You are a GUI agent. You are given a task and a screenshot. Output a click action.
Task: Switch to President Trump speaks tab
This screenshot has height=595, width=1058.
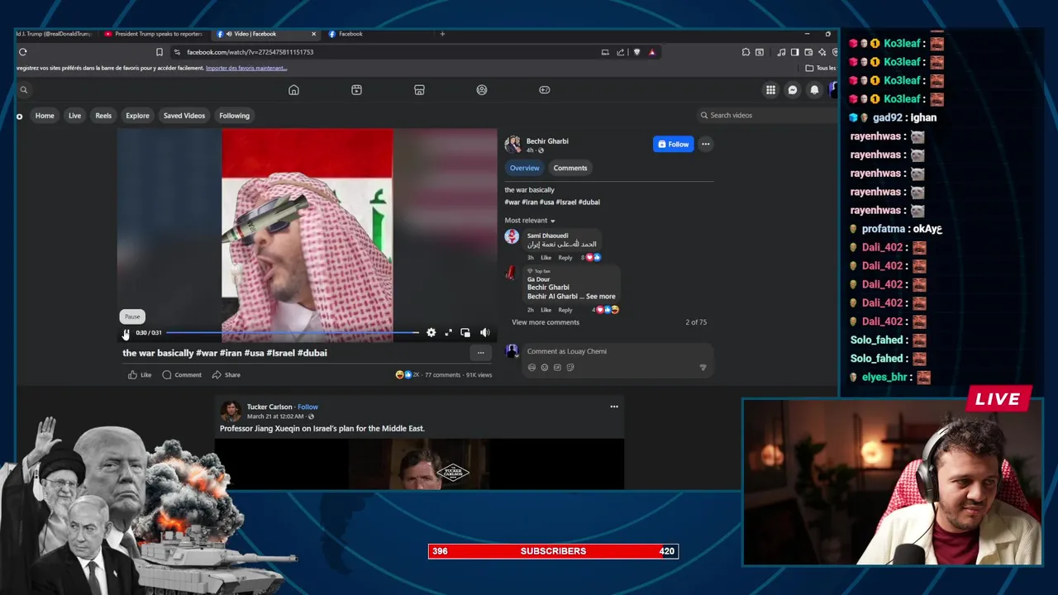click(154, 34)
